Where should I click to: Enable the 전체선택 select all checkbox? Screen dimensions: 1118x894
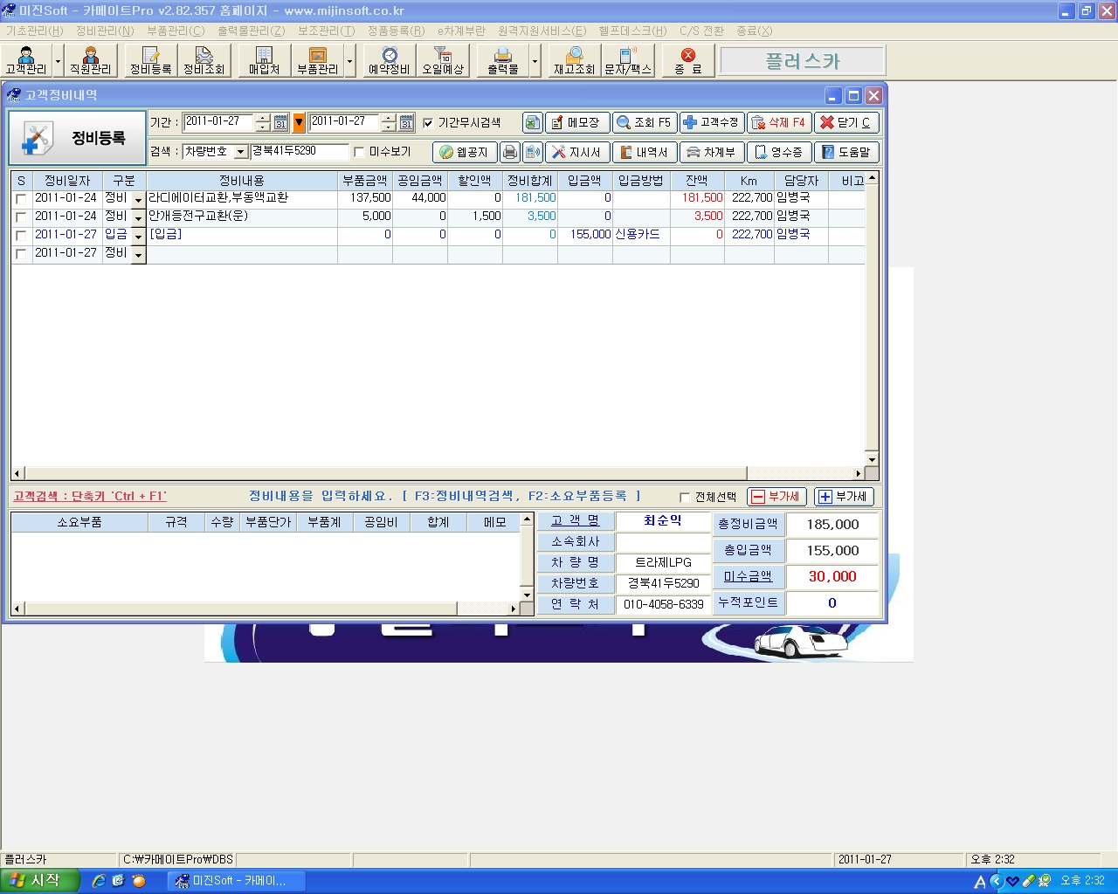685,497
